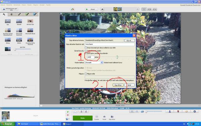Apply the Otomatik Renk fix

pyautogui.click(x=30, y=31)
